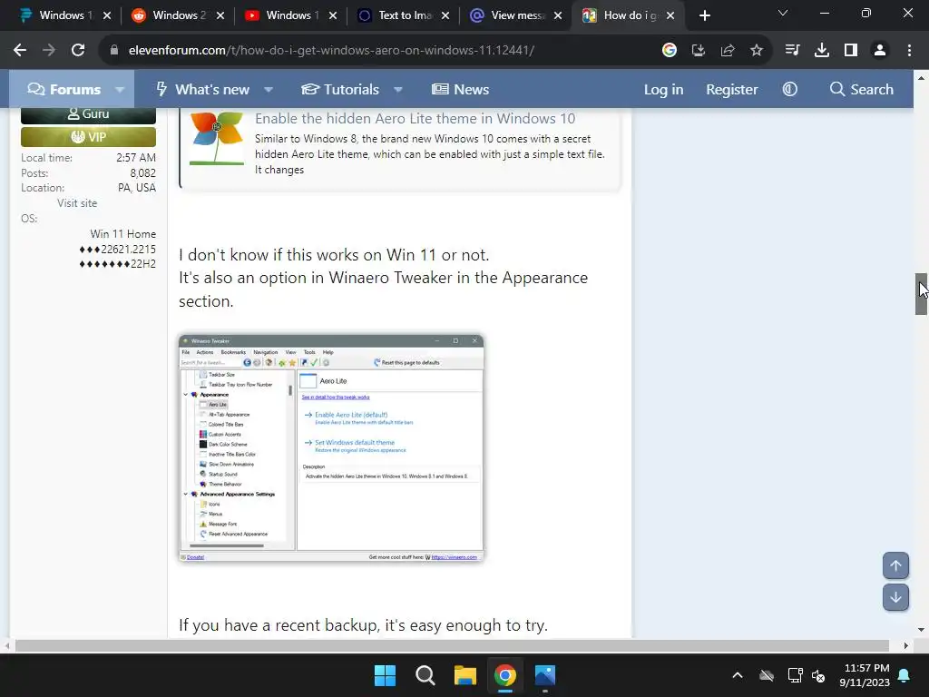Click the VIP user badge
The image size is (929, 697).
pyautogui.click(x=88, y=137)
